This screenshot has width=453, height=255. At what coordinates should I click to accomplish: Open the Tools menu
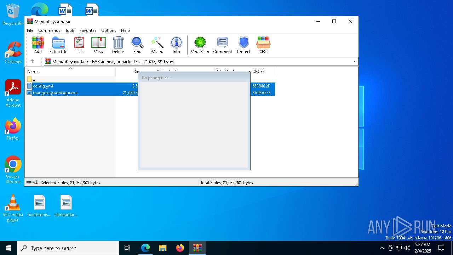point(70,30)
